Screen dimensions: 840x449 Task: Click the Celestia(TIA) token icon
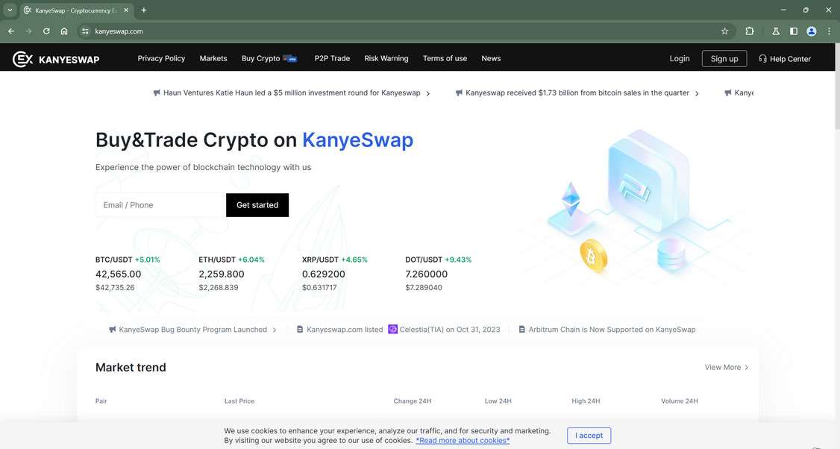tap(392, 329)
